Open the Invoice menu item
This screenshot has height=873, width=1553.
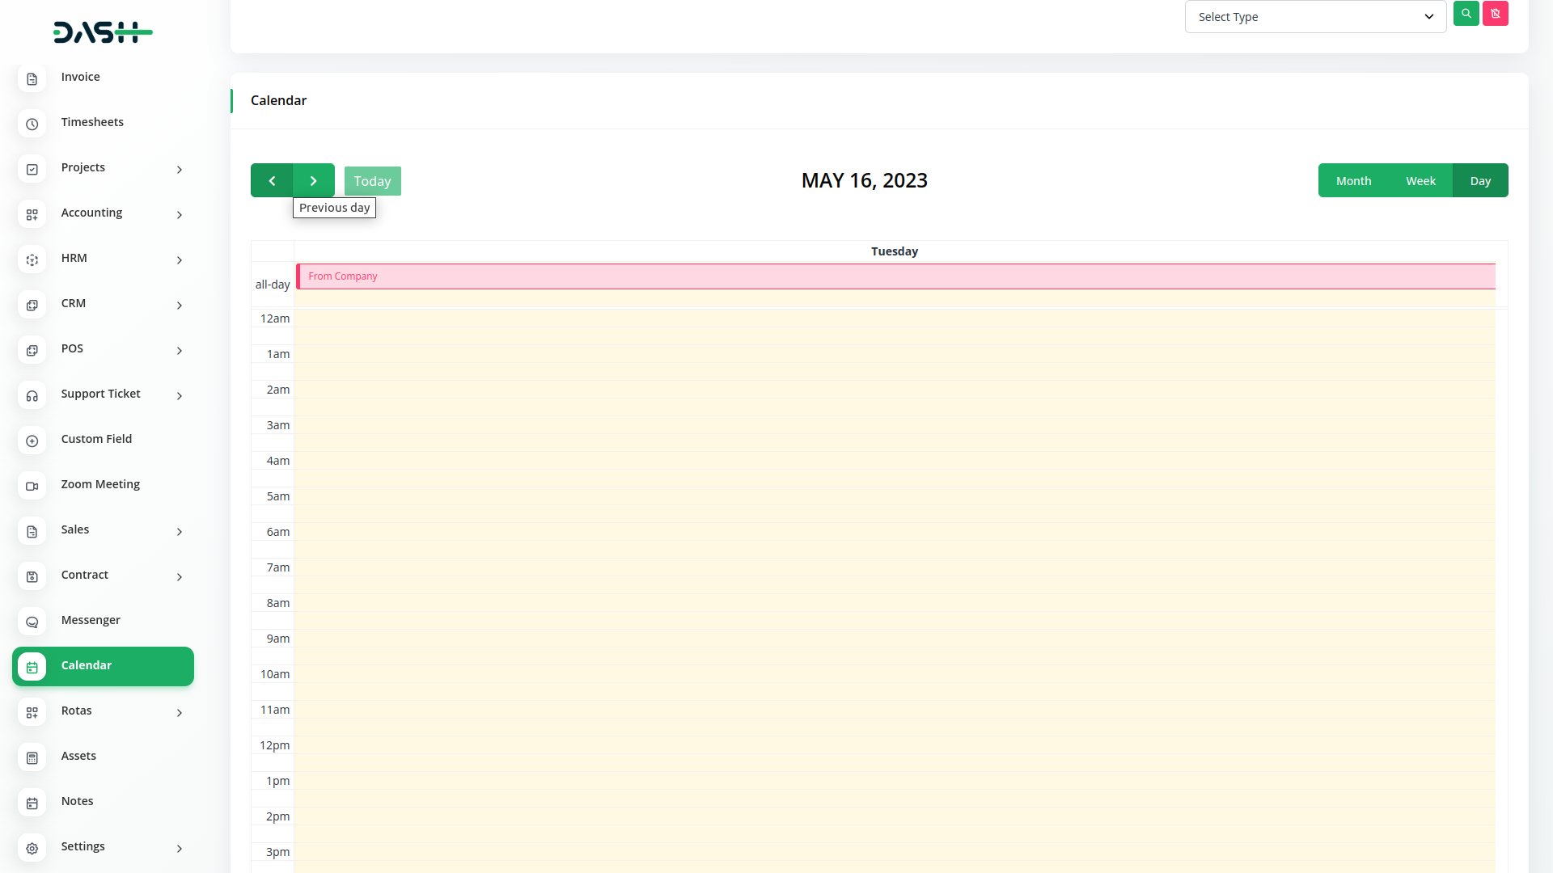(x=81, y=77)
